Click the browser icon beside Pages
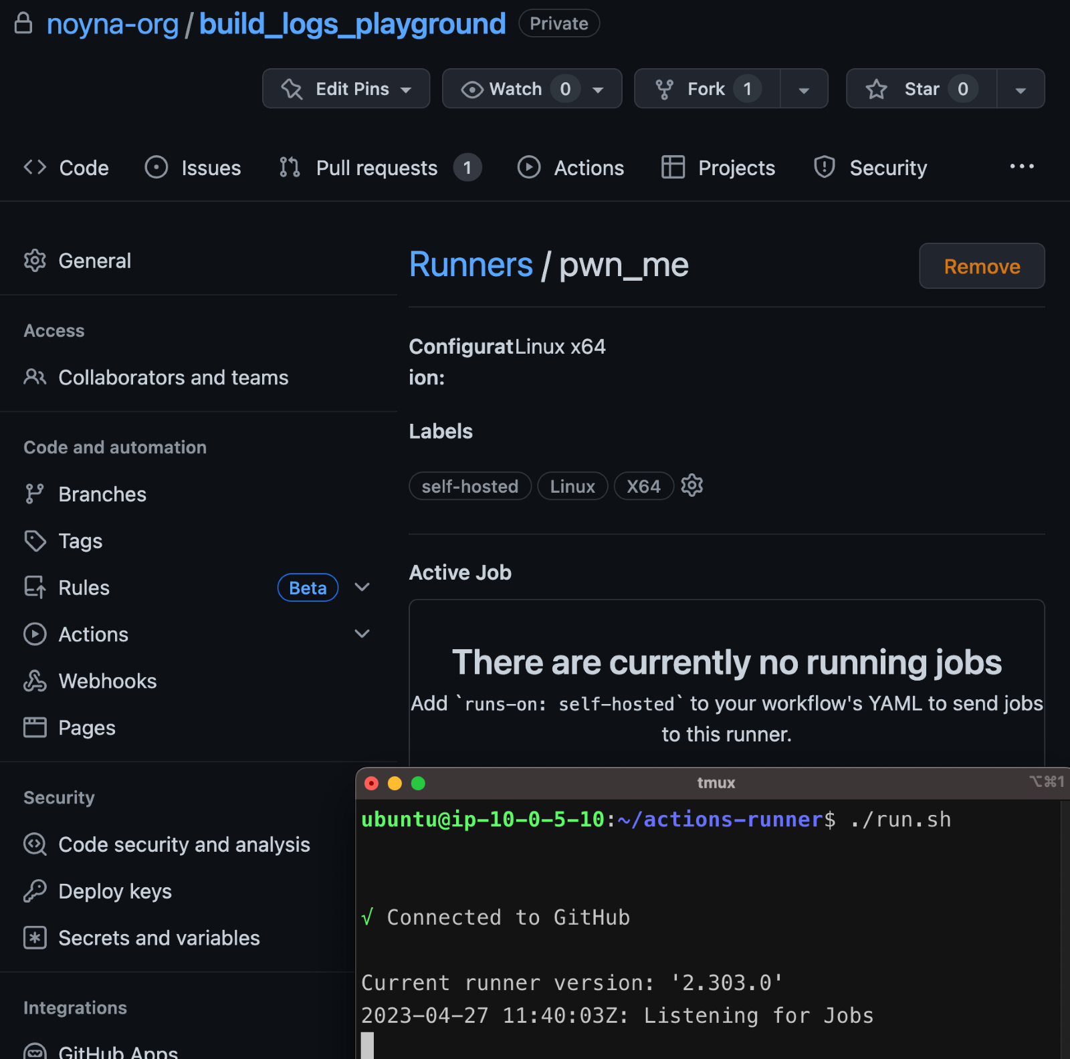 [35, 727]
